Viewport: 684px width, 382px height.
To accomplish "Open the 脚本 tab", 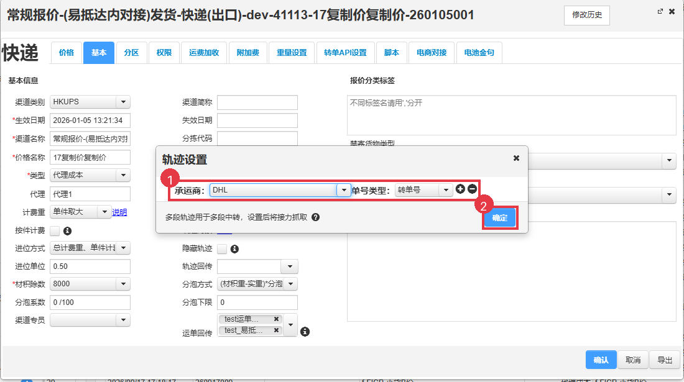I will click(392, 53).
